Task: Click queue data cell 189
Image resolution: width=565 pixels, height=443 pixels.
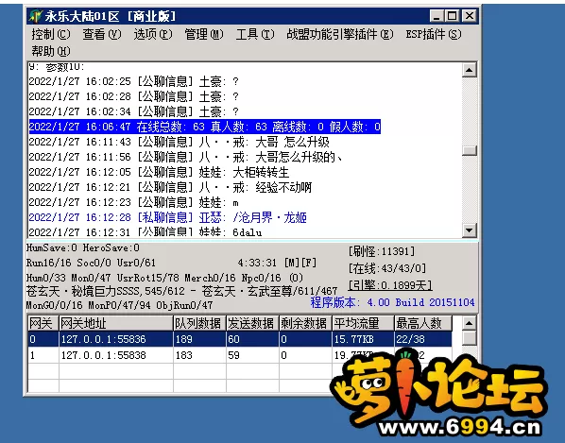Action: [199, 339]
